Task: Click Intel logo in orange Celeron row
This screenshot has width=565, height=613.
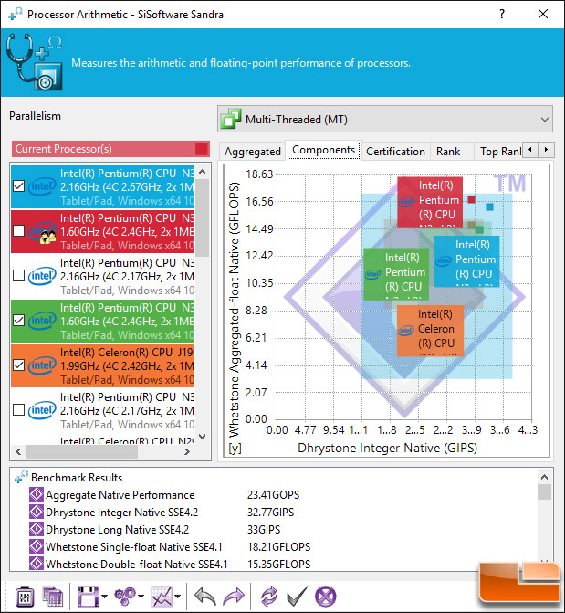Action: tap(42, 365)
